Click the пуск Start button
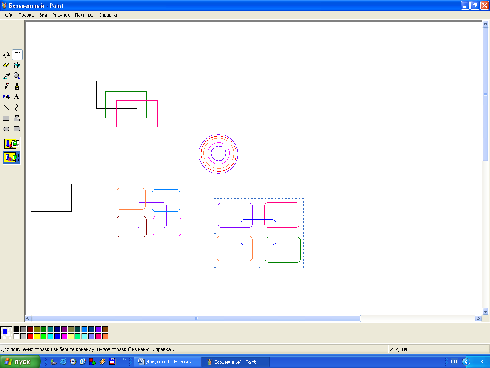490x368 pixels. click(x=20, y=362)
